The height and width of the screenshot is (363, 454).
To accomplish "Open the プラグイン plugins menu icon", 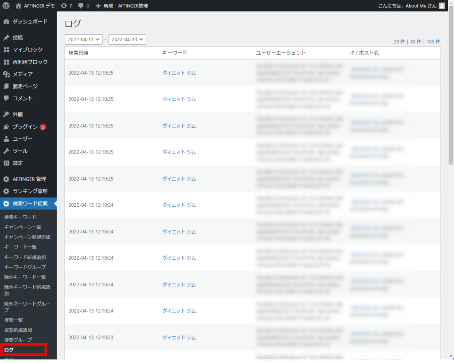I will click(6, 127).
